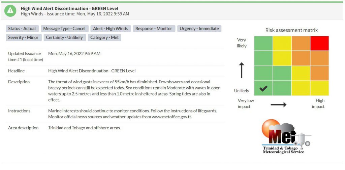Click the checkmark in the risk matrix
345x170 pixels.
(x=263, y=88)
